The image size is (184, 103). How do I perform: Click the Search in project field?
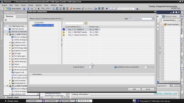tap(126, 9)
